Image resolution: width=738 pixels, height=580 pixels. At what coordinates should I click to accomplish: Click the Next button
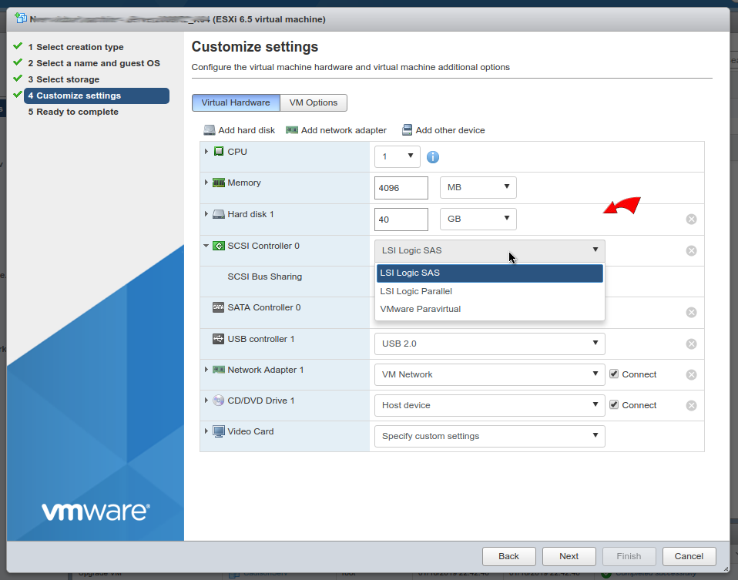click(569, 556)
